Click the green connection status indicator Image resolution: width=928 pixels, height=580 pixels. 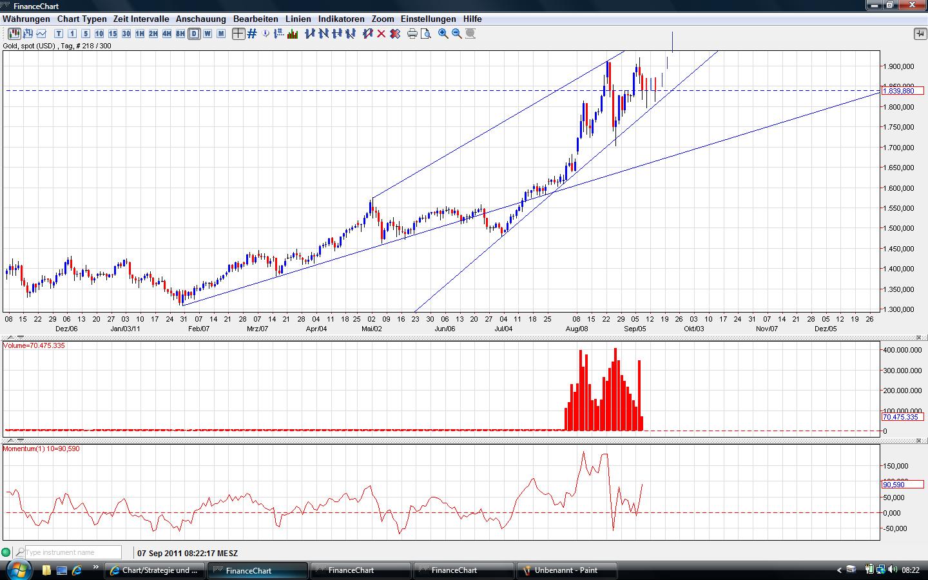tap(6, 552)
